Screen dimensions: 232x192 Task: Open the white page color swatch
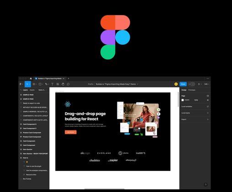[183, 100]
